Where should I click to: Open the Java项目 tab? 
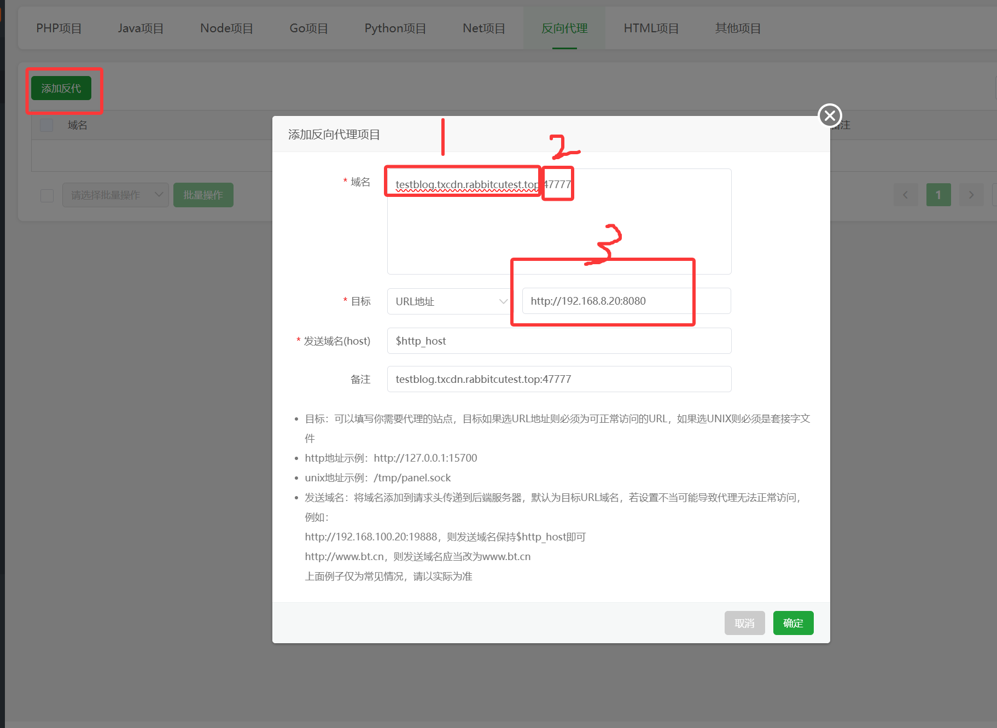(x=141, y=28)
